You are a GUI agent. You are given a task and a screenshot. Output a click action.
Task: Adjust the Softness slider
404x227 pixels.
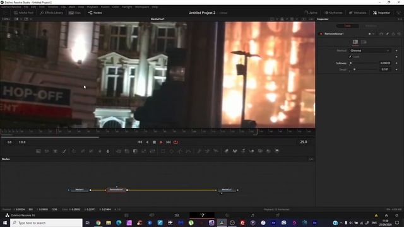pyautogui.click(x=364, y=63)
